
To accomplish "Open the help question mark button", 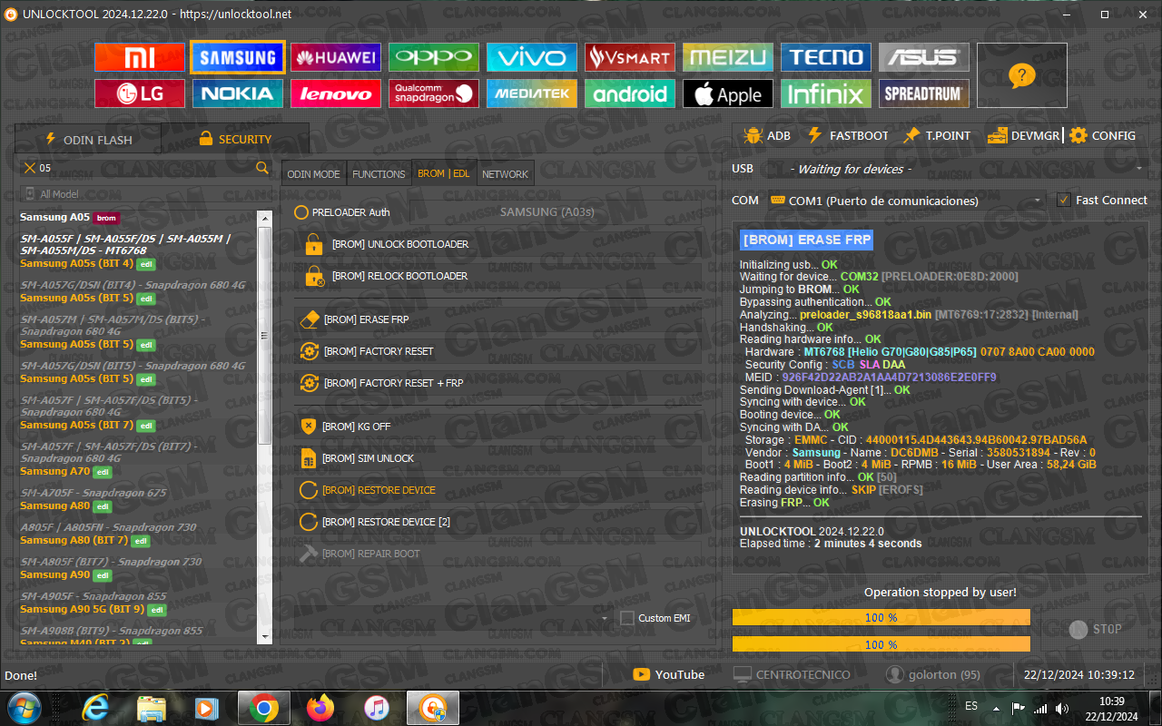I will tap(1021, 75).
